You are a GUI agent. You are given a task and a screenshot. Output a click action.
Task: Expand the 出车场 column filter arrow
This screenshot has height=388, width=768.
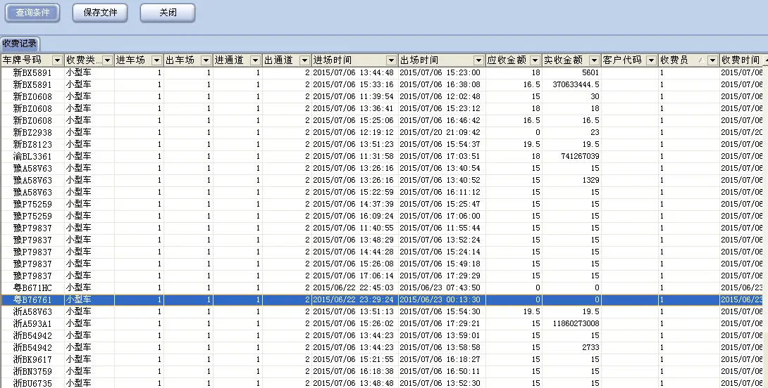point(206,60)
